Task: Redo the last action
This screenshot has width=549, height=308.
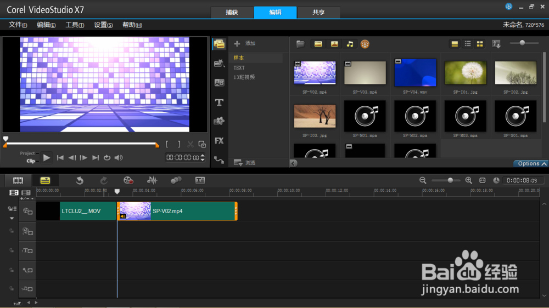Action: coord(104,180)
